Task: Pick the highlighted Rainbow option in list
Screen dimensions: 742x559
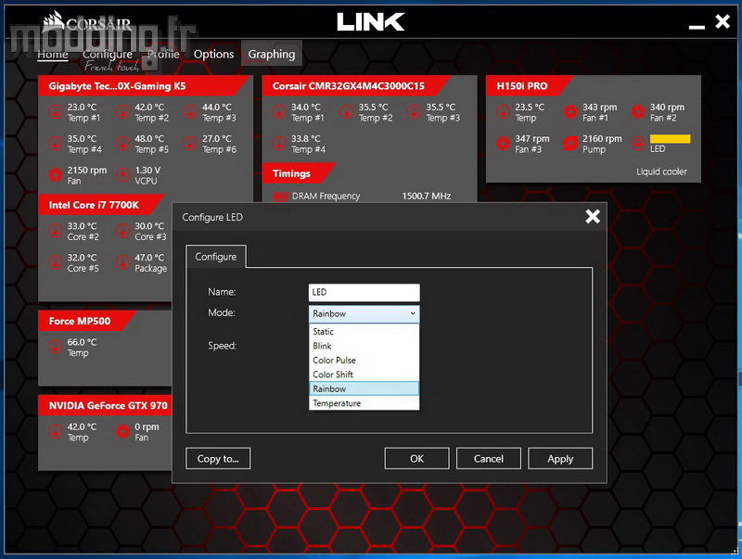Action: (x=364, y=388)
